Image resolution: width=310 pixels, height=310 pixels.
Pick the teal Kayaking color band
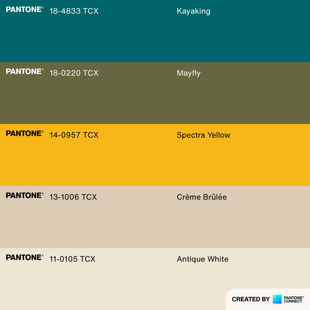pyautogui.click(x=155, y=31)
